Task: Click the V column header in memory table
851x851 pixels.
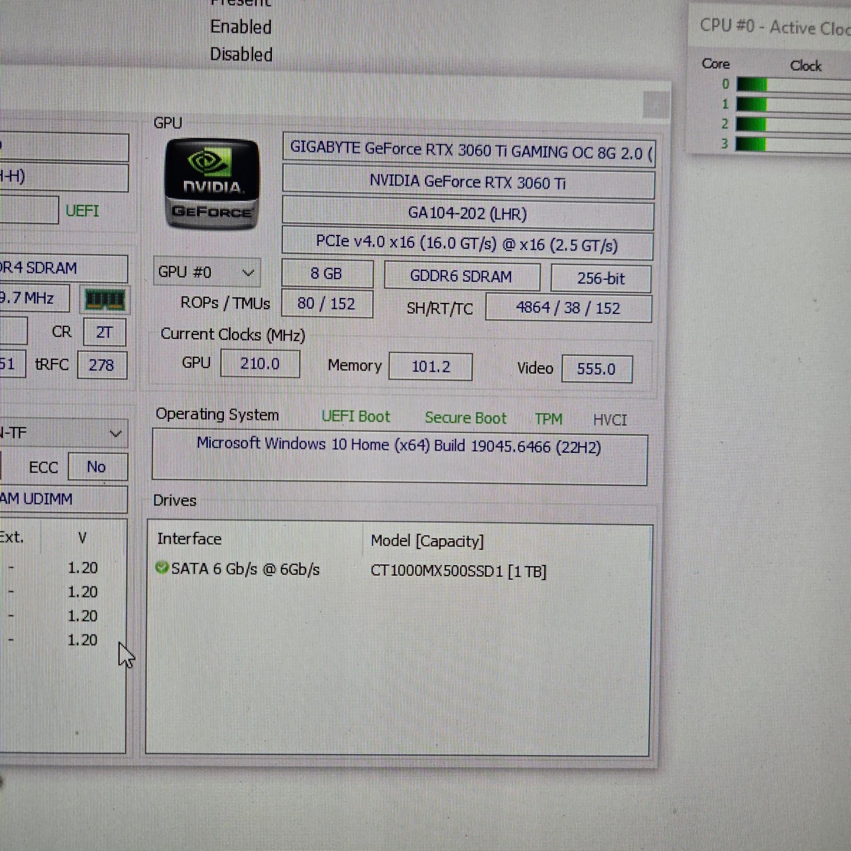Action: [x=82, y=538]
